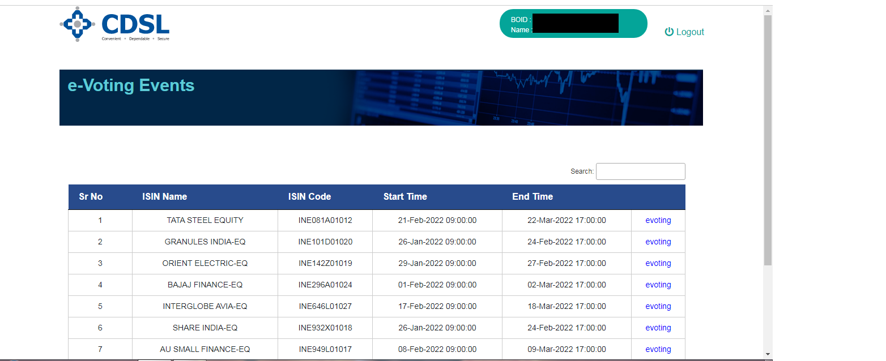
Task: Select the INTERGLOBE AVIA-EQ name cell
Action: pos(205,307)
